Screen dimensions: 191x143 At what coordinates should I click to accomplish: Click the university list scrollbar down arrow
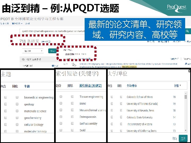[x=186, y=130]
